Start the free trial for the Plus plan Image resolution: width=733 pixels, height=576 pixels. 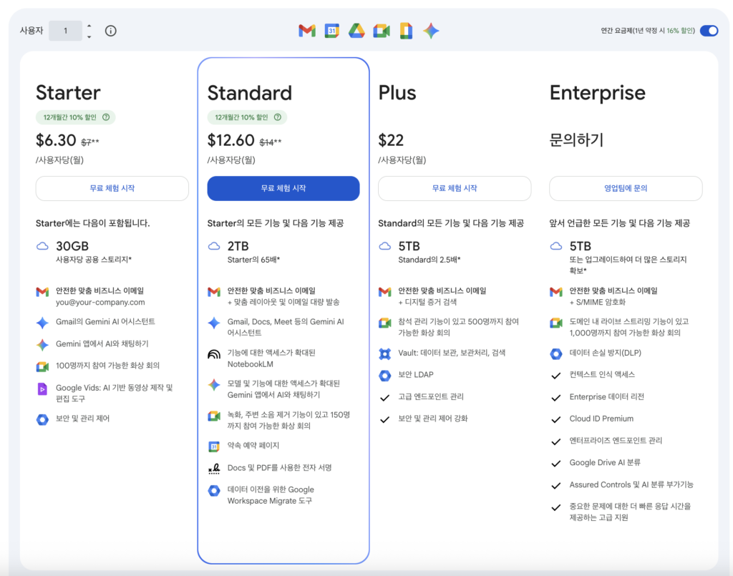[x=455, y=188]
